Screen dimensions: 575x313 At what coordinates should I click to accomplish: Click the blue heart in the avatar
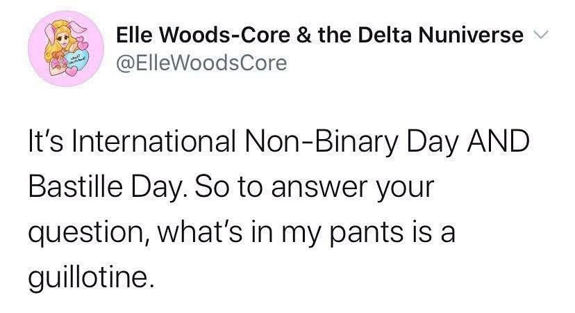pos(76,59)
